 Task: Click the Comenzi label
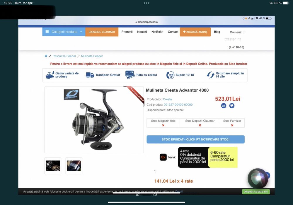pyautogui.click(x=237, y=32)
